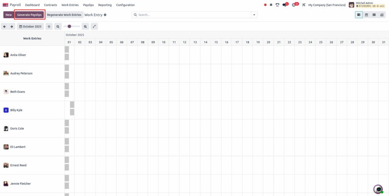The height and width of the screenshot is (196, 389).
Task: Open the Mitchell Admin user menu
Action: tap(367, 5)
